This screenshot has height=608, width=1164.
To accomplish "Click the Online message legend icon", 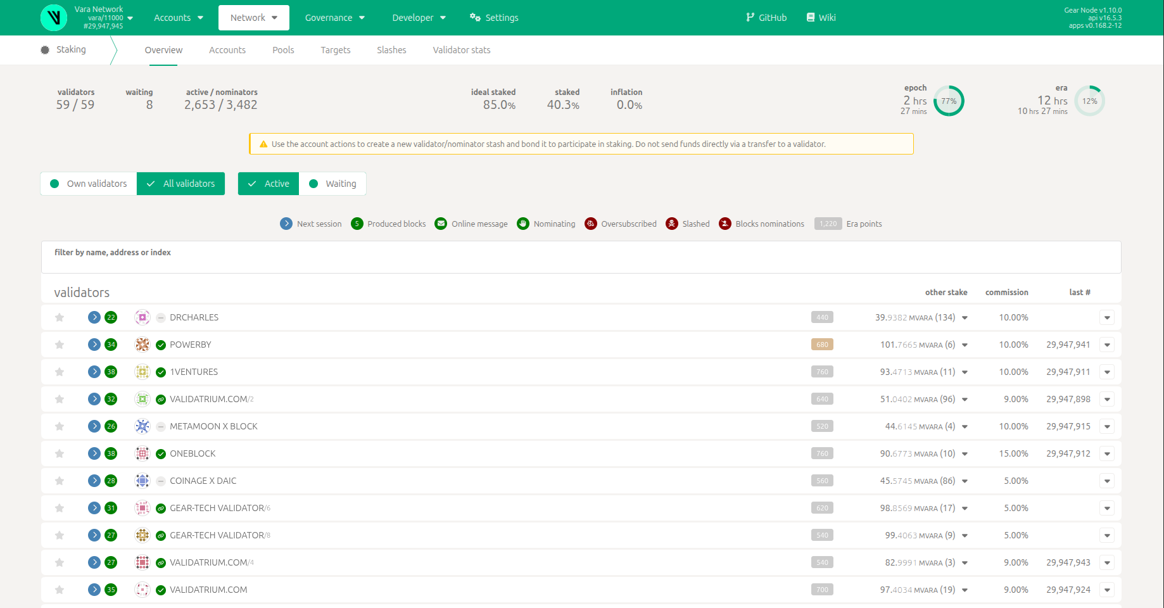I will [x=441, y=224].
